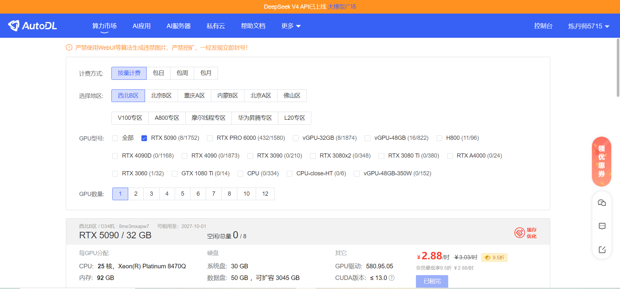Viewport: 620px width, 289px height.
Task: Click the AutoDL logo
Action: click(x=32, y=26)
